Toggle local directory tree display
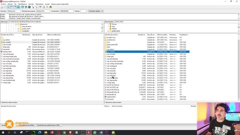Viewport: 240px width, 135px height. tap(12, 7)
